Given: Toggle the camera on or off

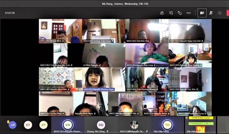Looking at the screenshot, I should coord(202,13).
